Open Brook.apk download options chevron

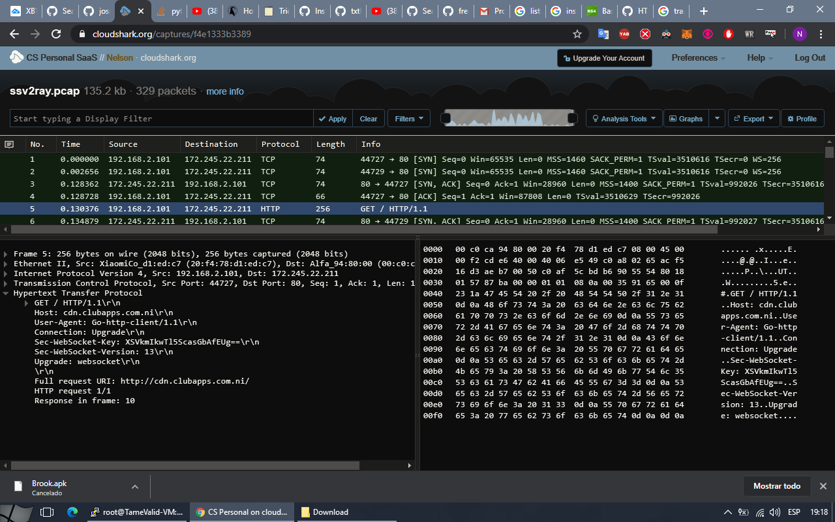coord(135,487)
